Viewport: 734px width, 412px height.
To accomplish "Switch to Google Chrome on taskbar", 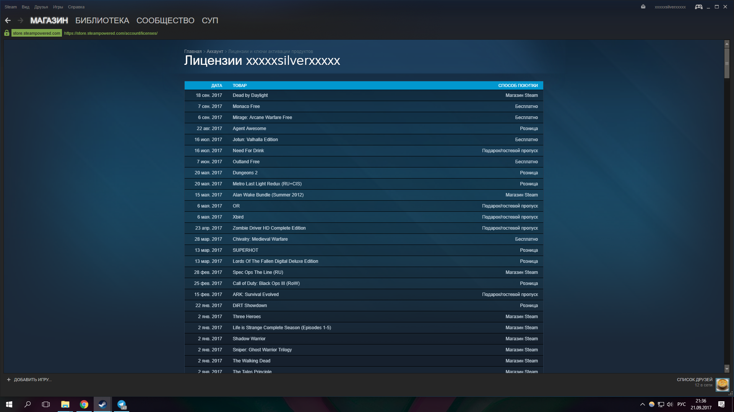I will tap(84, 404).
